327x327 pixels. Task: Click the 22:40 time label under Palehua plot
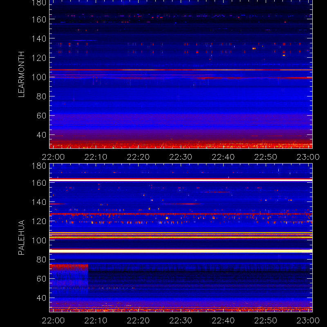point(223,320)
